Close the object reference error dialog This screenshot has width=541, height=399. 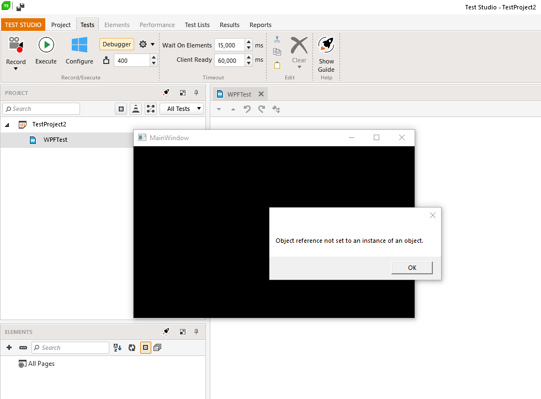pos(433,215)
